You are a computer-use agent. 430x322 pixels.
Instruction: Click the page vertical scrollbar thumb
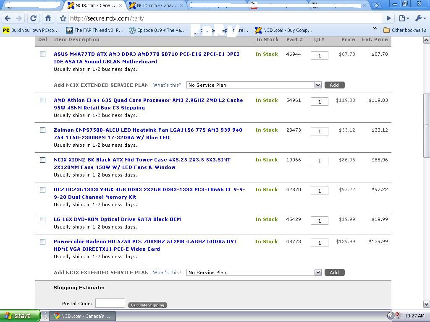[x=426, y=125]
